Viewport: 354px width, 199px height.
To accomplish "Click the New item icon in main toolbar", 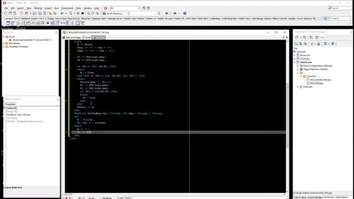I will 22,13.
